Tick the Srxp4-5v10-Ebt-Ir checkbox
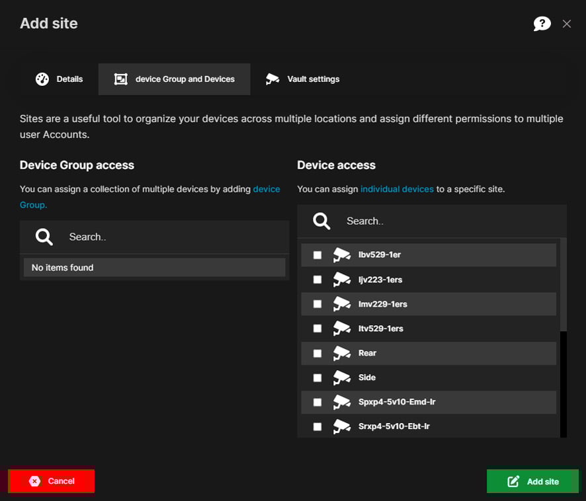 tap(317, 427)
